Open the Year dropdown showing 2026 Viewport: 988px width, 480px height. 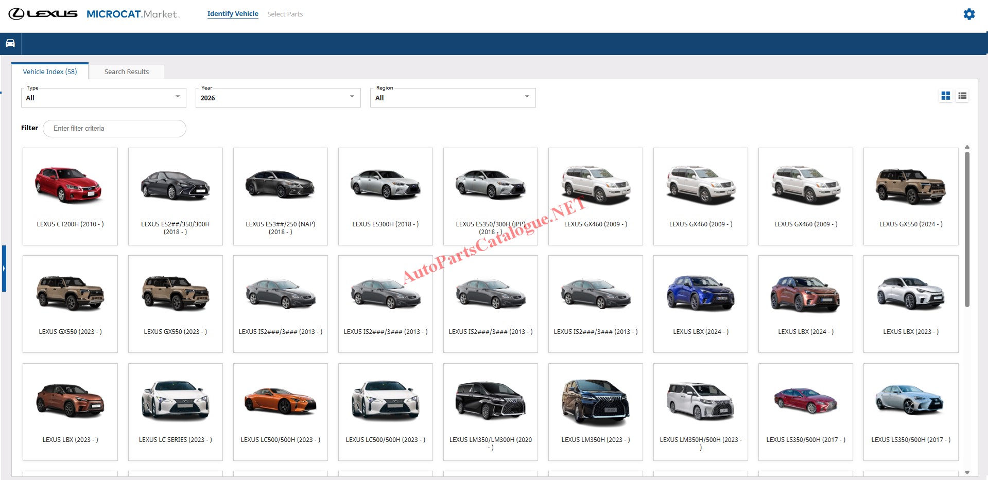278,98
